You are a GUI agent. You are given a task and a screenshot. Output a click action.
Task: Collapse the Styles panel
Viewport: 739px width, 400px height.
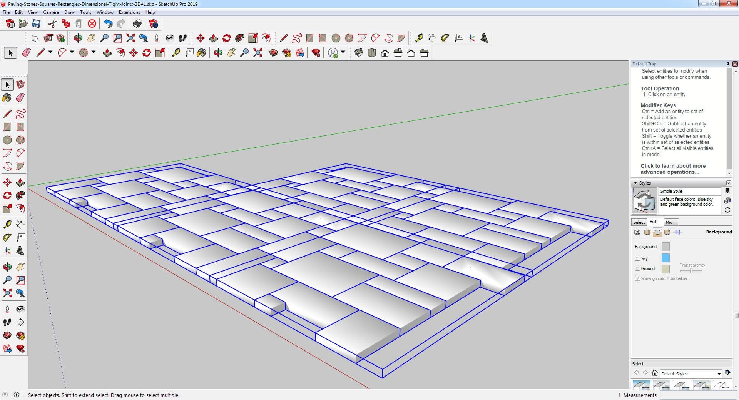635,183
